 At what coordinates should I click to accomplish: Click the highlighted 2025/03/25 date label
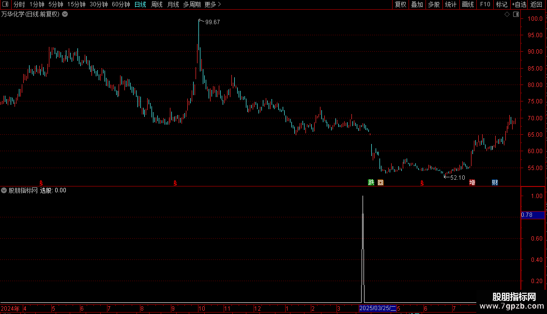pos(378,308)
